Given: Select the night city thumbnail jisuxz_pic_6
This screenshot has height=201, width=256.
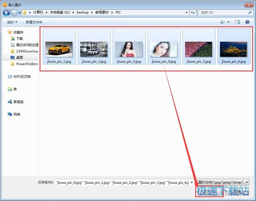Looking at the screenshot, I should [233, 49].
